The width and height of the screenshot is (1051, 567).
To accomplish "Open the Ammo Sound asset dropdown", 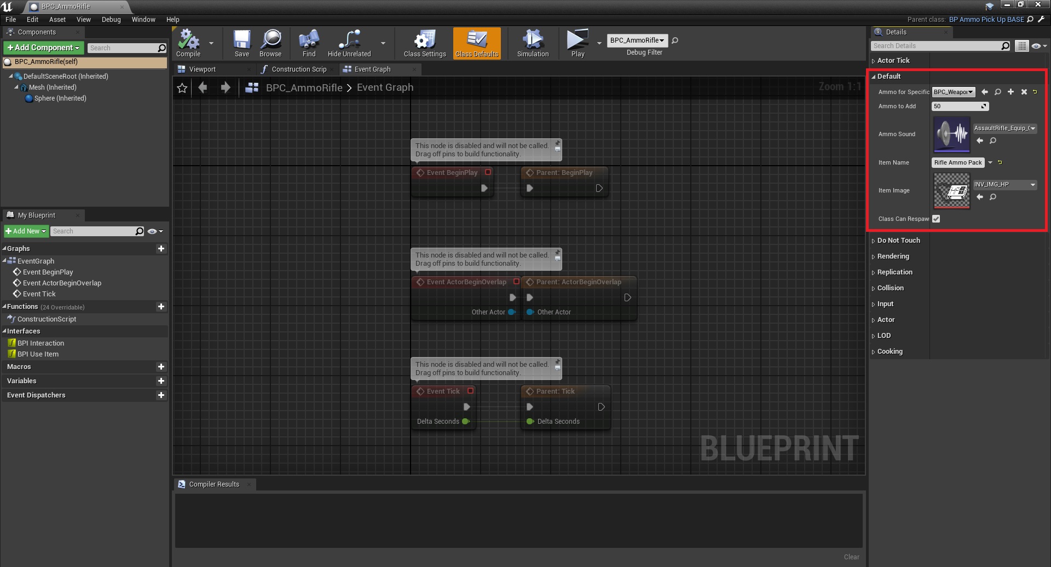I will coord(1004,128).
